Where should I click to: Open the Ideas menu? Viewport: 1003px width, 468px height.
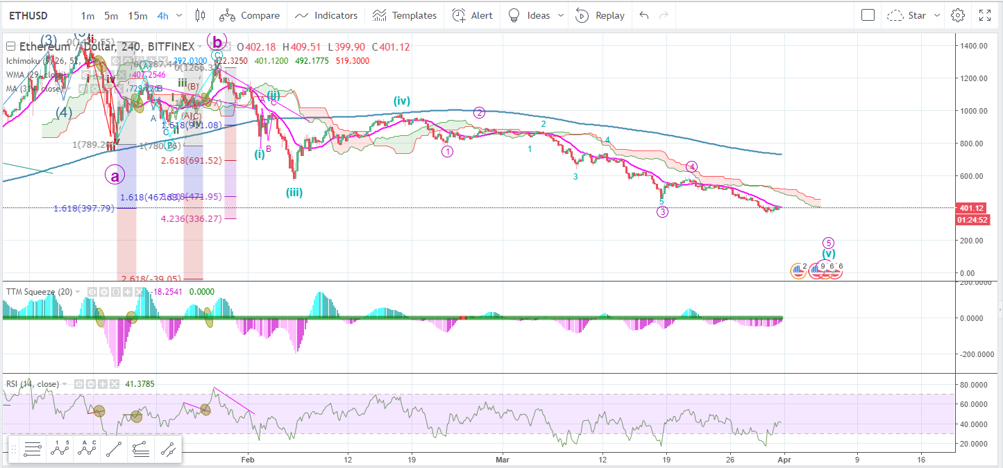tap(529, 15)
